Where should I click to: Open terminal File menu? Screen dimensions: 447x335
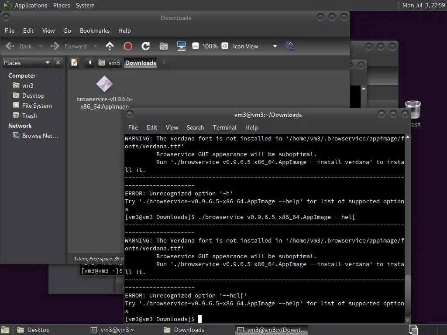tap(133, 127)
